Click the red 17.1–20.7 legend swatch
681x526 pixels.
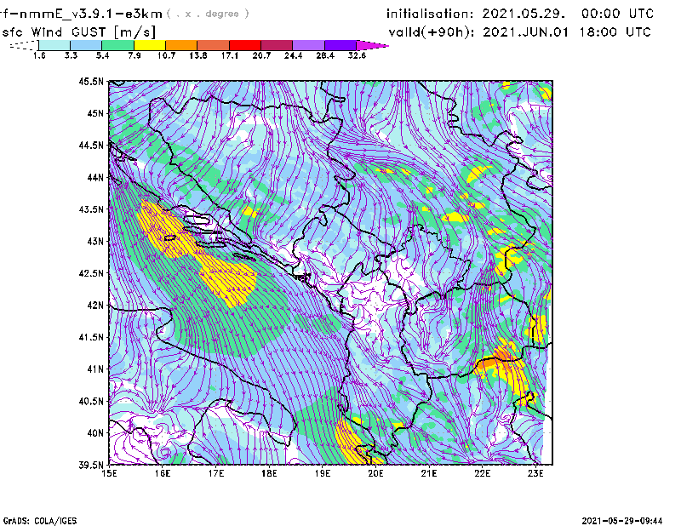(x=245, y=45)
